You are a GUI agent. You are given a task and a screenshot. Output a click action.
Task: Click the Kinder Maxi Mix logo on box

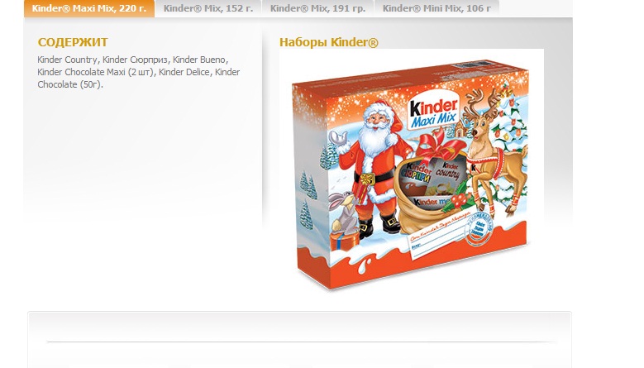(433, 113)
